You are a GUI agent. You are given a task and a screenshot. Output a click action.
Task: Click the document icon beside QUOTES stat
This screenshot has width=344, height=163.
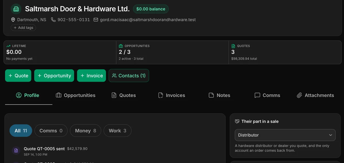233,46
